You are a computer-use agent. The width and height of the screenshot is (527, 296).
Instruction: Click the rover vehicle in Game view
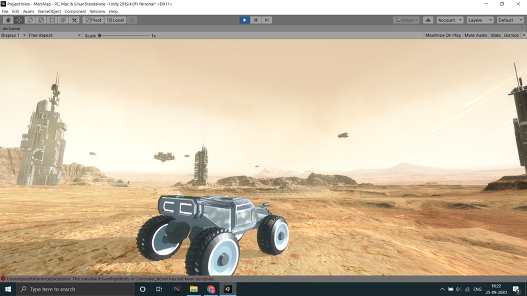[212, 234]
